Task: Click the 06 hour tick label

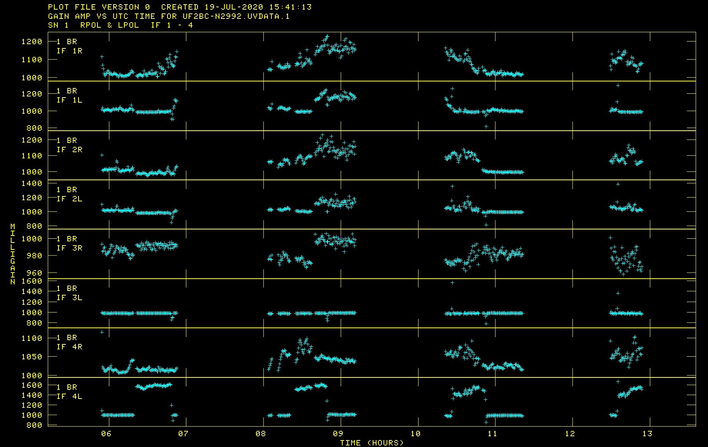Action: [106, 434]
